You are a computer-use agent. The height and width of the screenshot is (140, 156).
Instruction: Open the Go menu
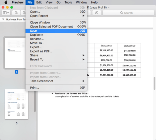58,2
